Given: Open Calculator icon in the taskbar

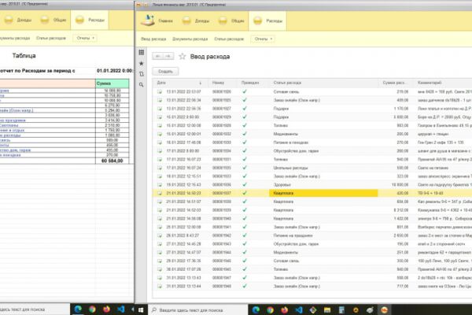Looking at the screenshot, I should point(341,309).
